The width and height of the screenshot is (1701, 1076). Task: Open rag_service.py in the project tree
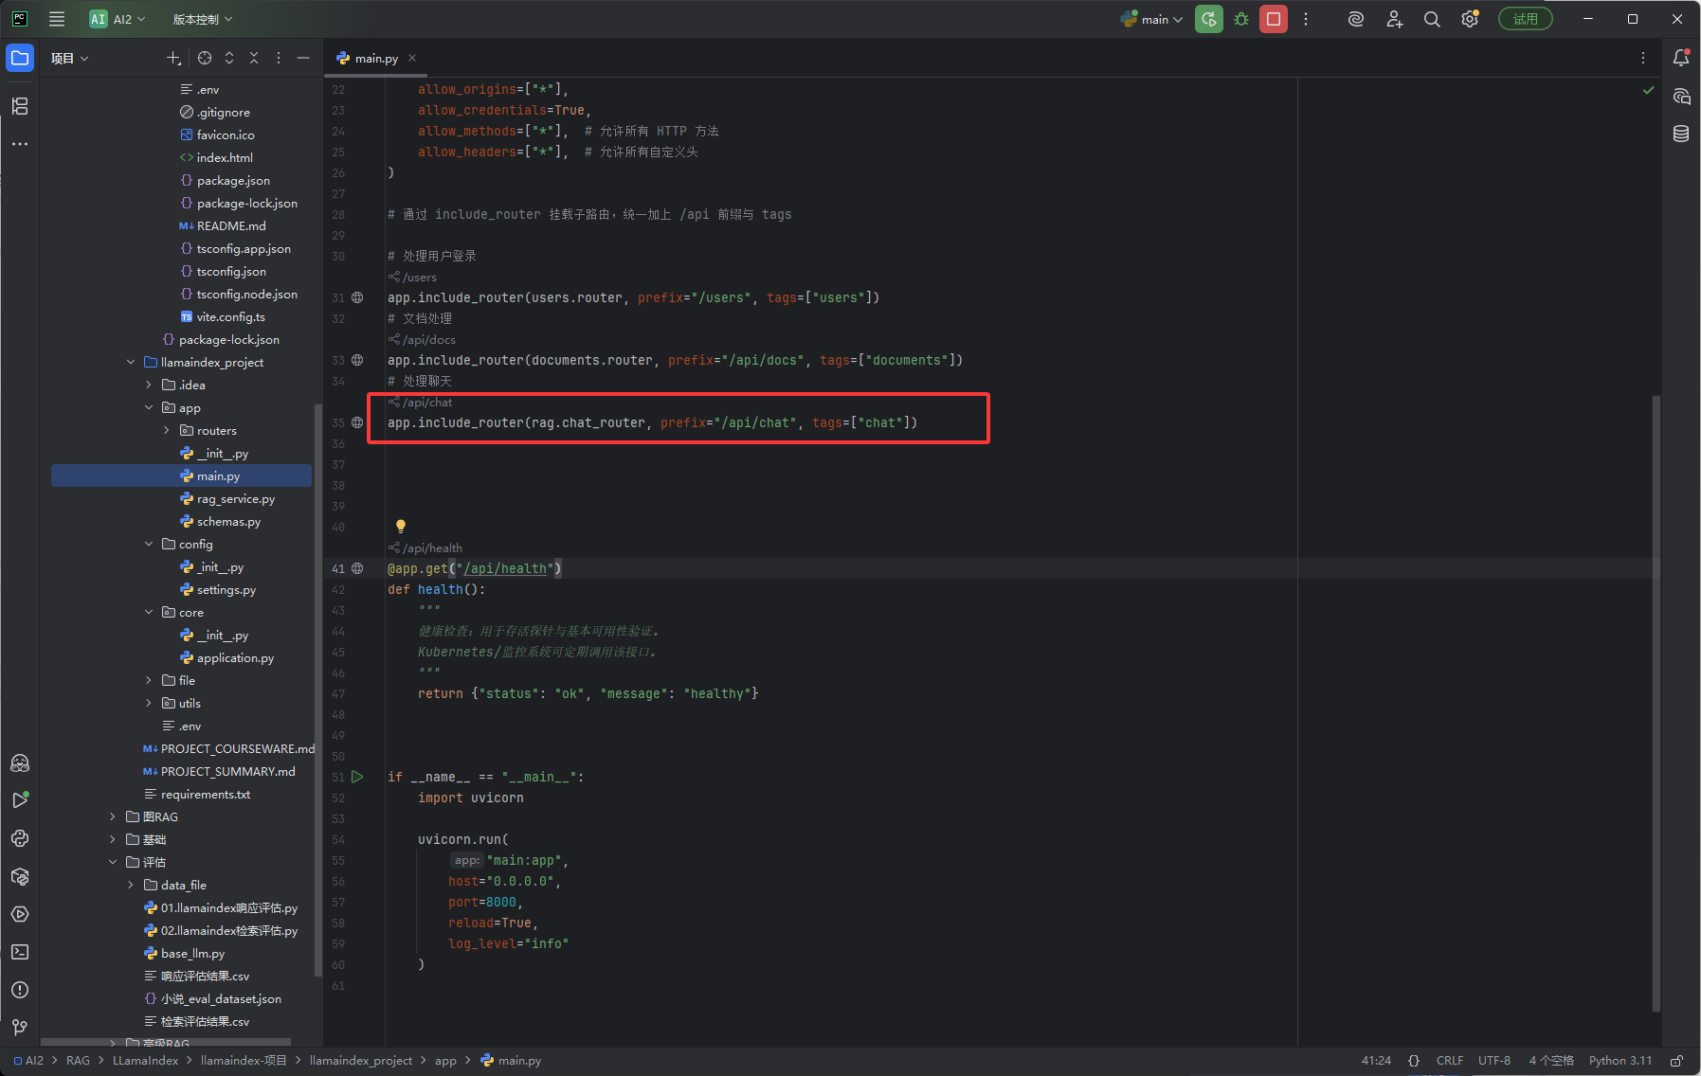[236, 499]
